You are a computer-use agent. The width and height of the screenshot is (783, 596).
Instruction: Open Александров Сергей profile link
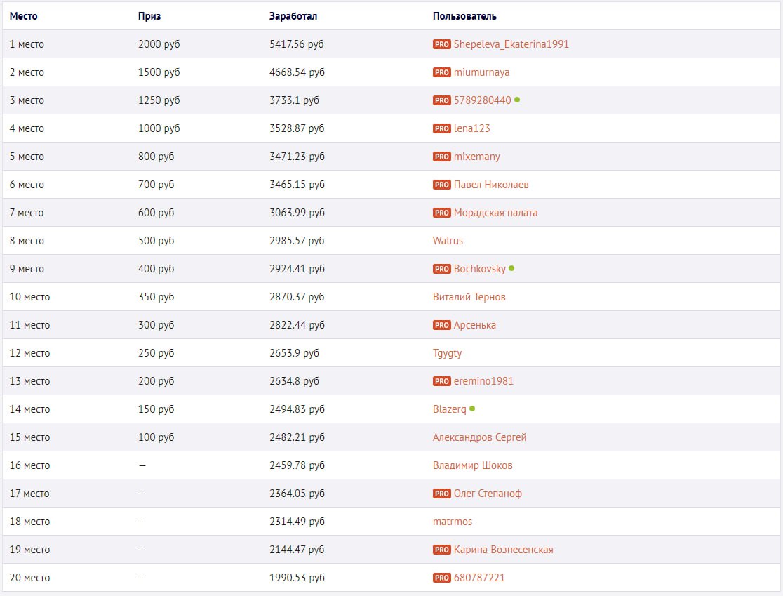pyautogui.click(x=479, y=437)
